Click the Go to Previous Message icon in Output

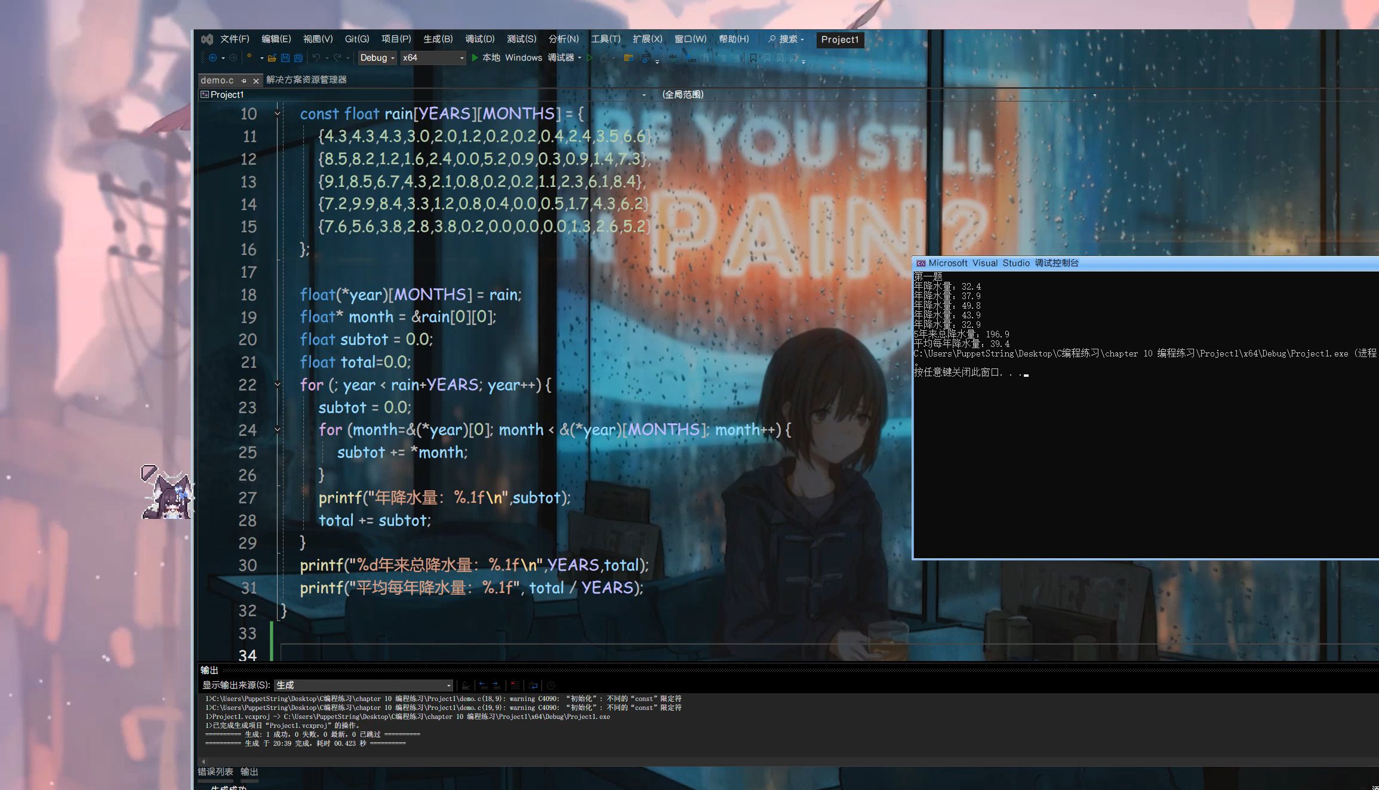[484, 686]
